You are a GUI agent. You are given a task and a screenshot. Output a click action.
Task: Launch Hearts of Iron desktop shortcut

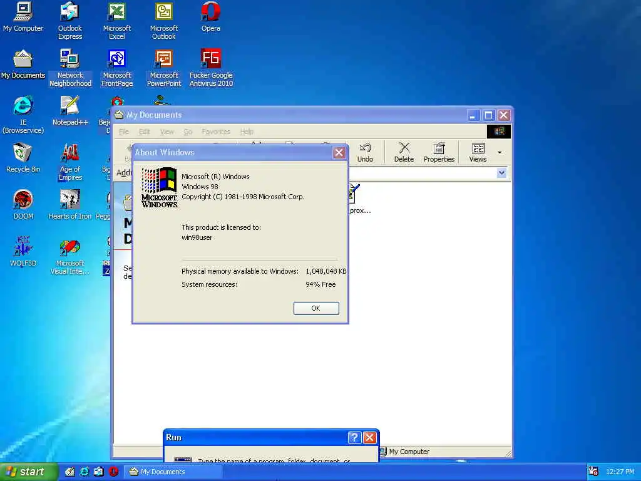click(x=70, y=205)
